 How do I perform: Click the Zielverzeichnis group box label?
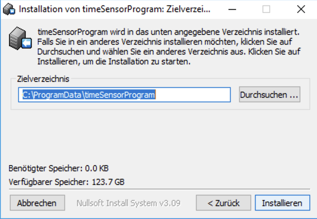tap(43, 79)
